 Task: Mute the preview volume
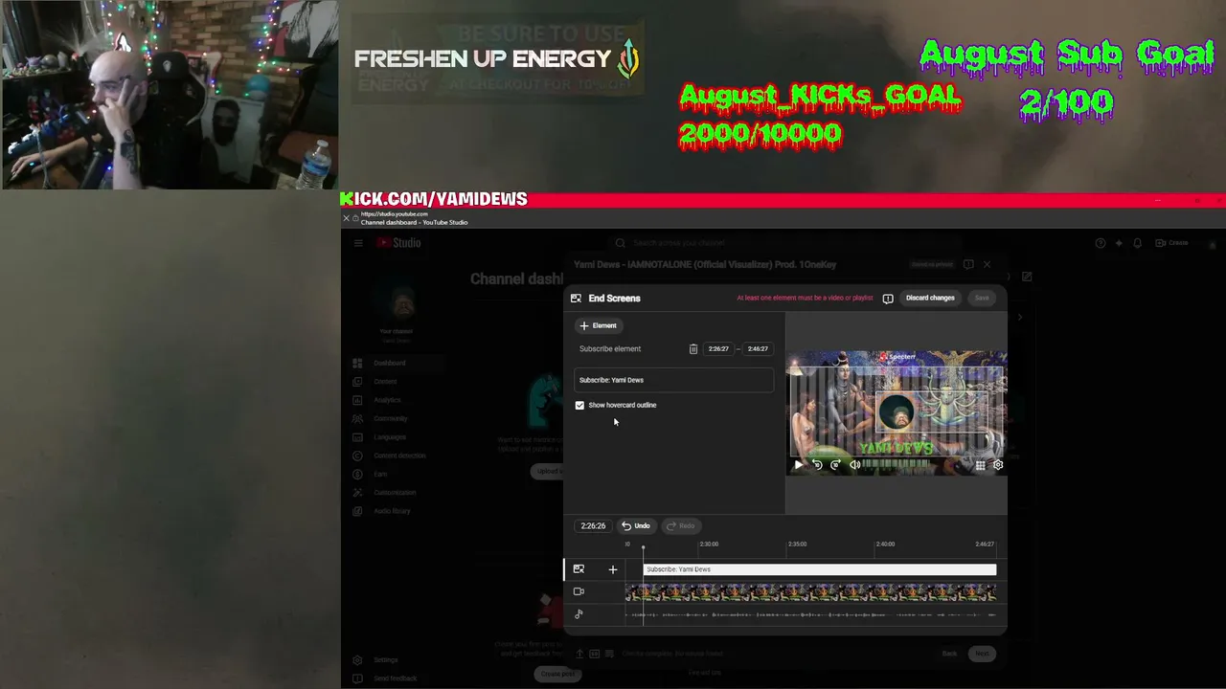(x=854, y=465)
